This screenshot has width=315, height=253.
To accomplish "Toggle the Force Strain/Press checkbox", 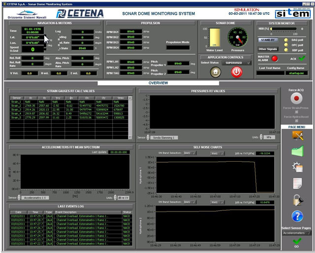I will [x=296, y=112].
